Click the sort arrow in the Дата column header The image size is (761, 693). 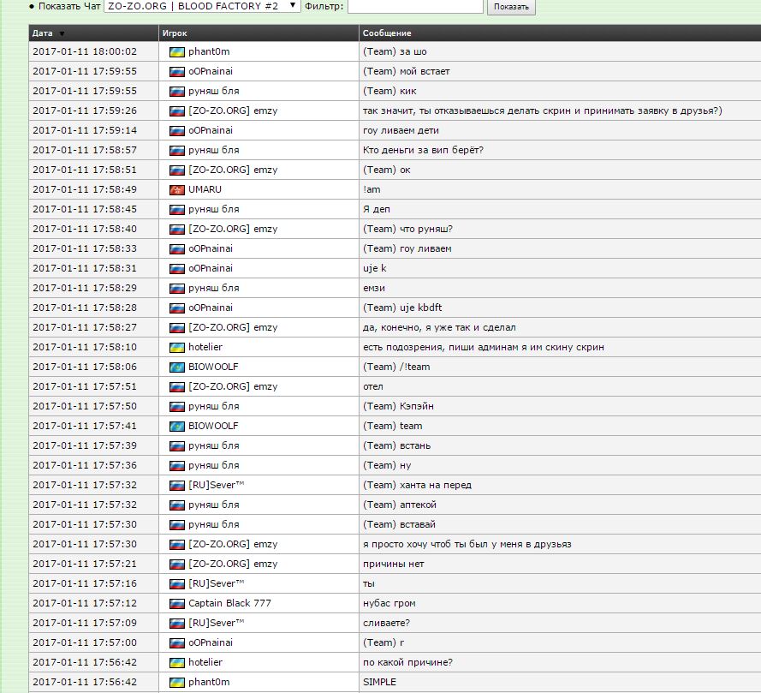coord(61,33)
